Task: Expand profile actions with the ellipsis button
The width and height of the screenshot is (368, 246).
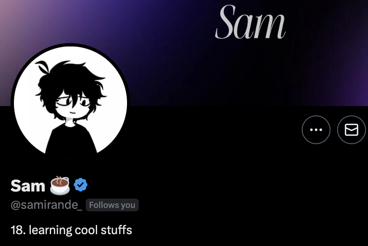Action: [x=316, y=130]
